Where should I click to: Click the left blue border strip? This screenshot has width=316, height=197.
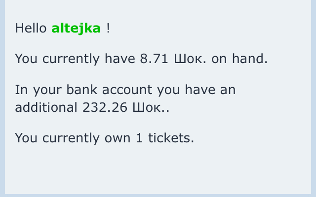tap(2, 98)
